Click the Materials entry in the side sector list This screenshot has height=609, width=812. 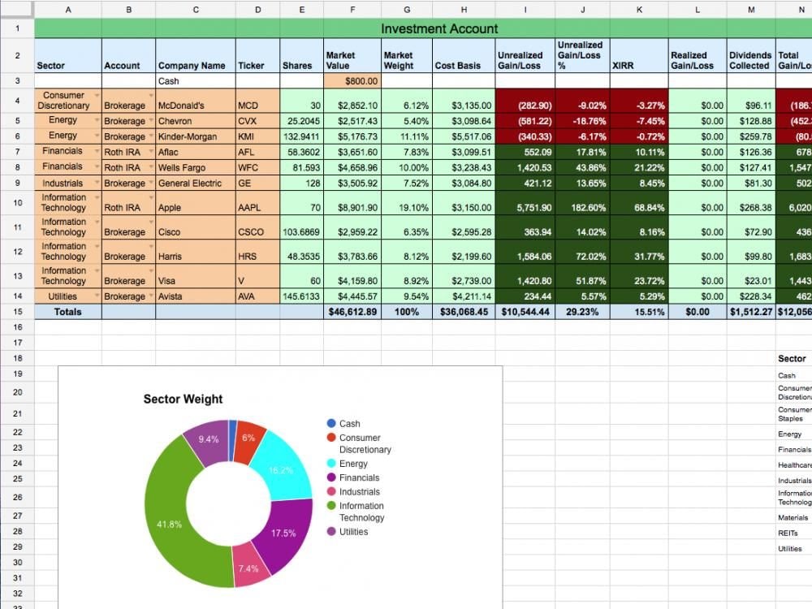(793, 517)
